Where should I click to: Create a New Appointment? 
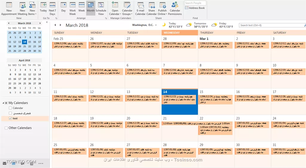[9, 9]
